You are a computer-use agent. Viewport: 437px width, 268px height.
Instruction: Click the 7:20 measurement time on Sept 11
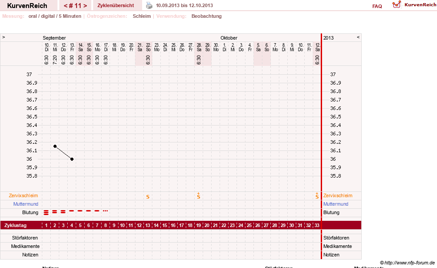(55, 60)
